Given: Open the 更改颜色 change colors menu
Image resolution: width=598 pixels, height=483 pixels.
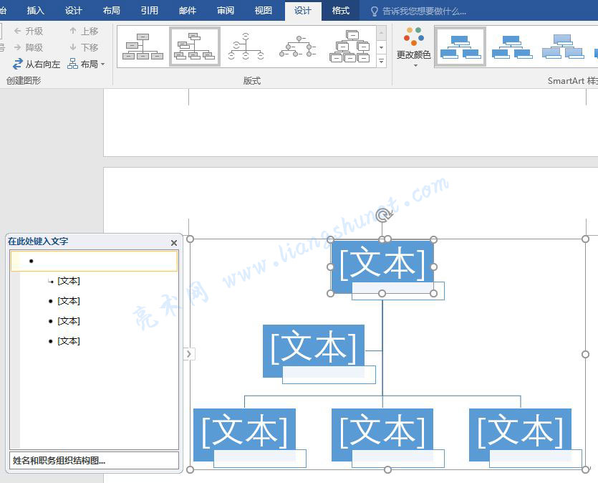Looking at the screenshot, I should pyautogui.click(x=414, y=47).
